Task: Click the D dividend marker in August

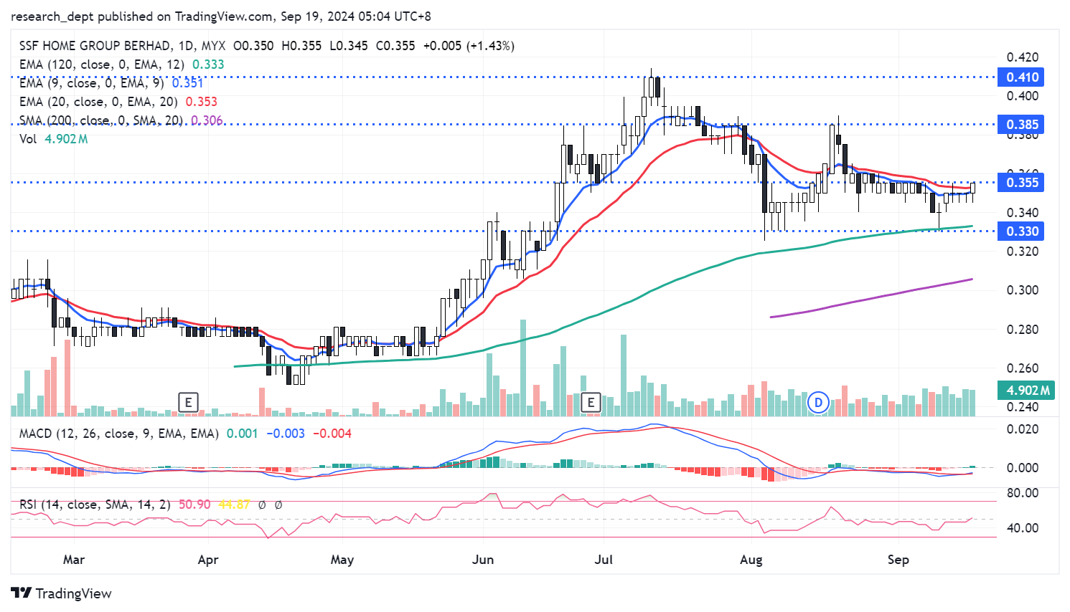Action: coord(818,403)
